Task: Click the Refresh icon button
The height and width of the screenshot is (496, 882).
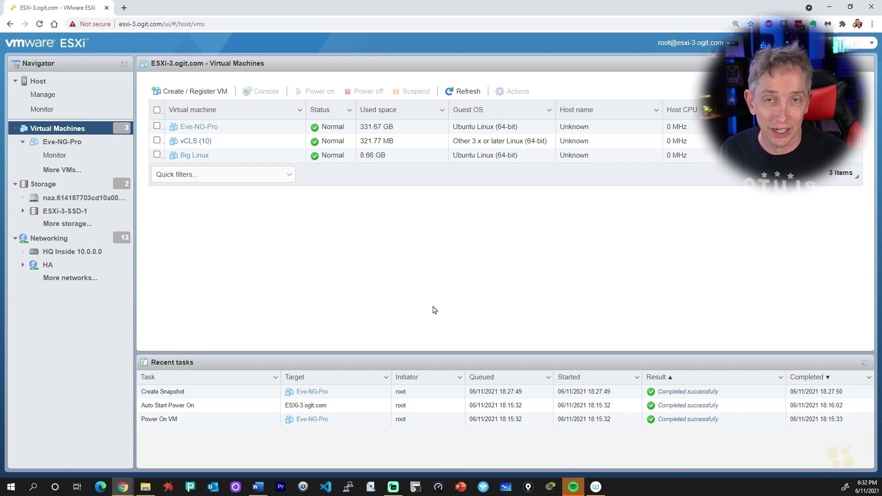Action: coord(449,91)
